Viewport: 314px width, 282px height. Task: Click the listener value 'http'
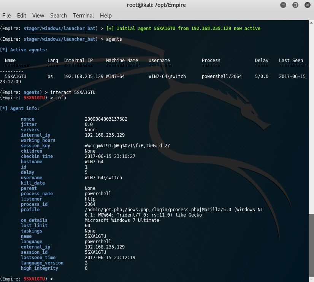pyautogui.click(x=90, y=199)
